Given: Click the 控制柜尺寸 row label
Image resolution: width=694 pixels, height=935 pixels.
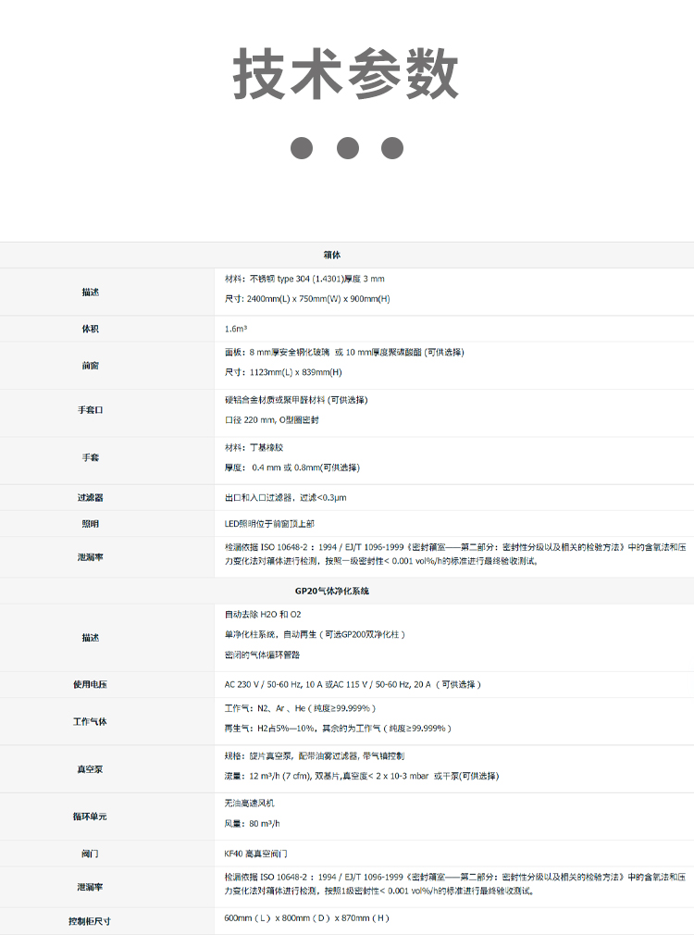Looking at the screenshot, I should click(x=90, y=921).
